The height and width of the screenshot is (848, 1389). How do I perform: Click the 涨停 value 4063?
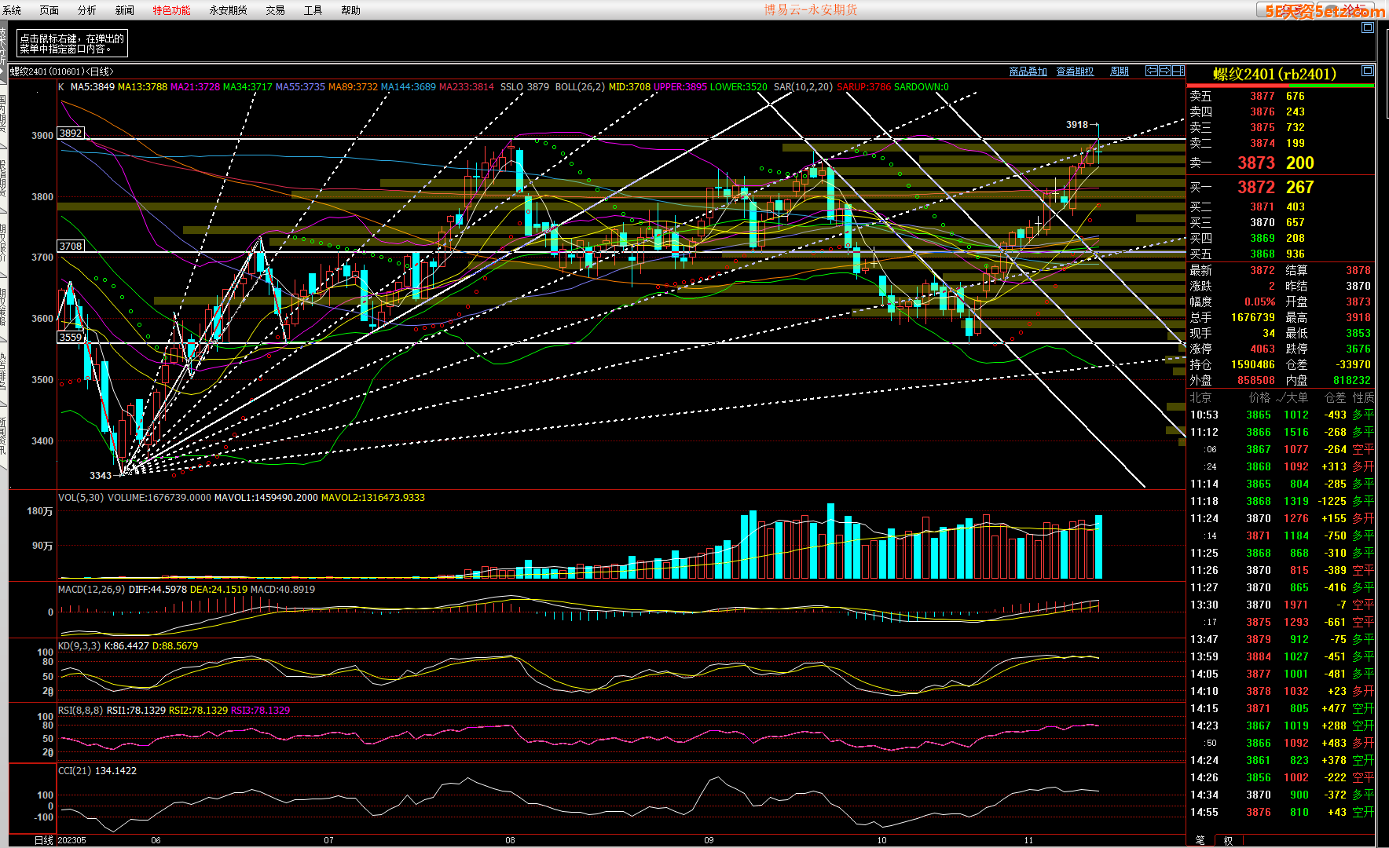click(1263, 349)
